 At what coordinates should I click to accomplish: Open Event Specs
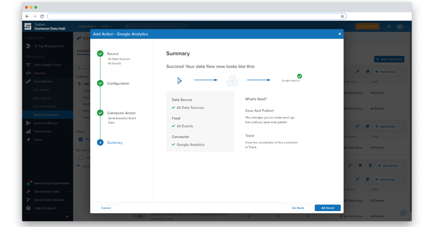[x=42, y=98]
